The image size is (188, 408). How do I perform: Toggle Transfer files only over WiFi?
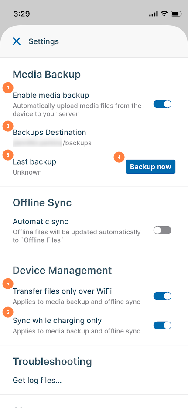coord(162,296)
